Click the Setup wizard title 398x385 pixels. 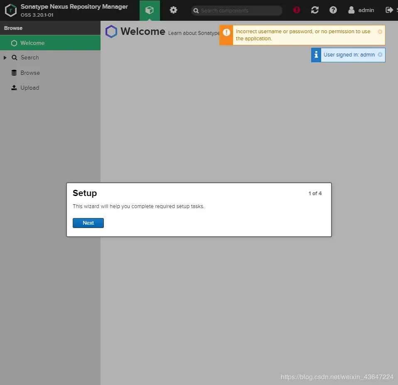(85, 193)
